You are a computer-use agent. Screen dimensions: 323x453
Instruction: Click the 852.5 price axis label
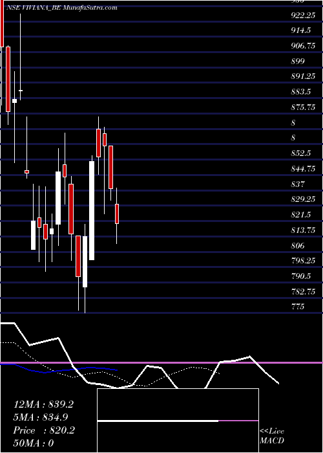(300, 153)
